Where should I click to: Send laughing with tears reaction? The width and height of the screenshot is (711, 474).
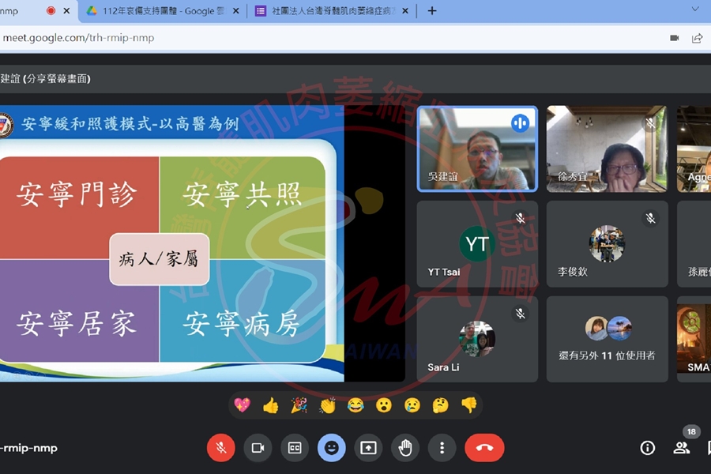(355, 404)
